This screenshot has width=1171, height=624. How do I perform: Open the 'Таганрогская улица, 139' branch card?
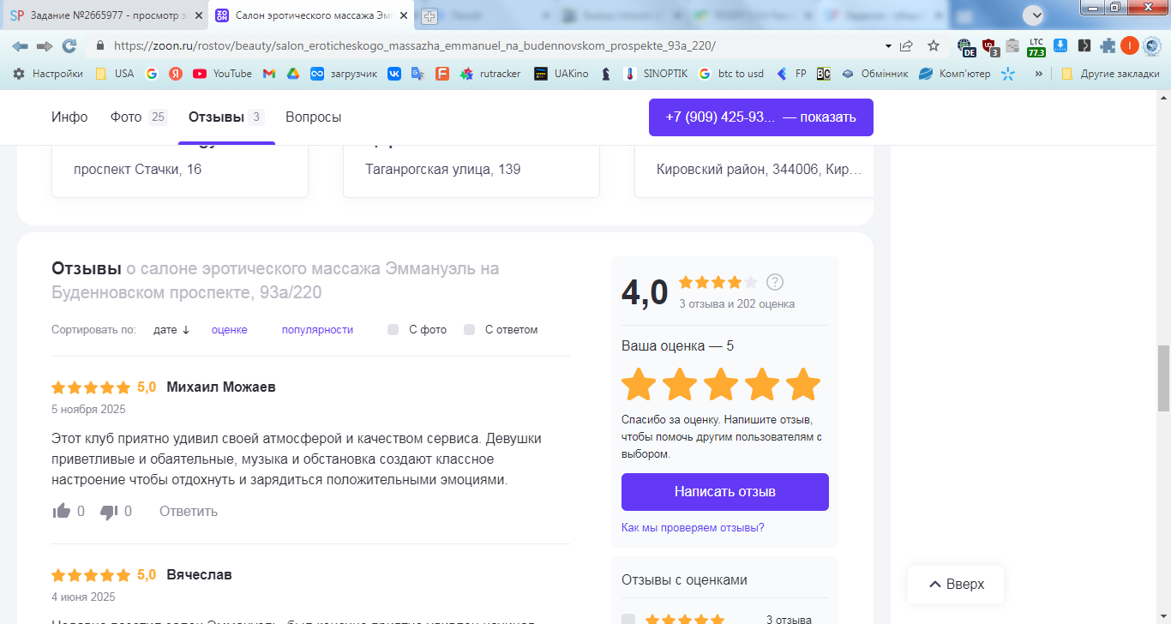click(471, 170)
